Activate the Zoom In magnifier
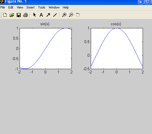 click(x=64, y=15)
